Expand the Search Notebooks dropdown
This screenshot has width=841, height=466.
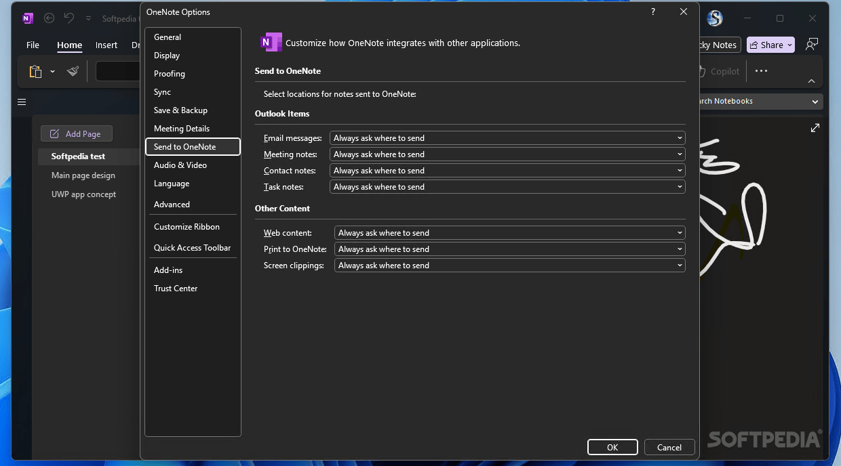coord(815,101)
